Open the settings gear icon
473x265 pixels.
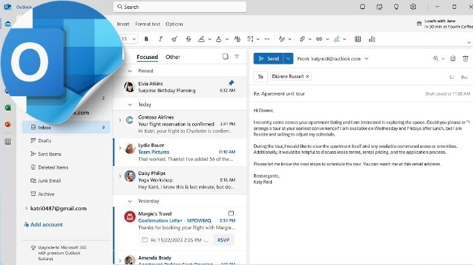413,7
